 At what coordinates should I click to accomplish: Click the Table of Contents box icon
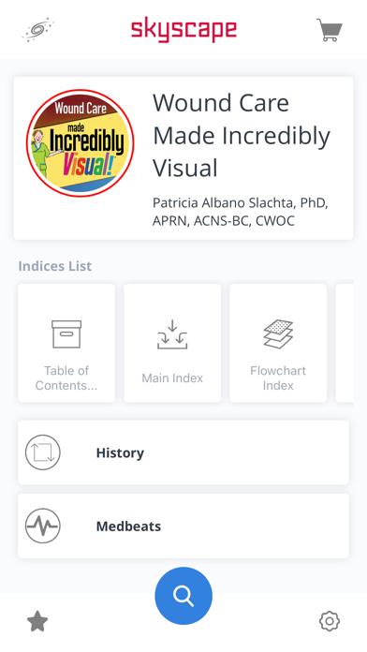(x=66, y=333)
